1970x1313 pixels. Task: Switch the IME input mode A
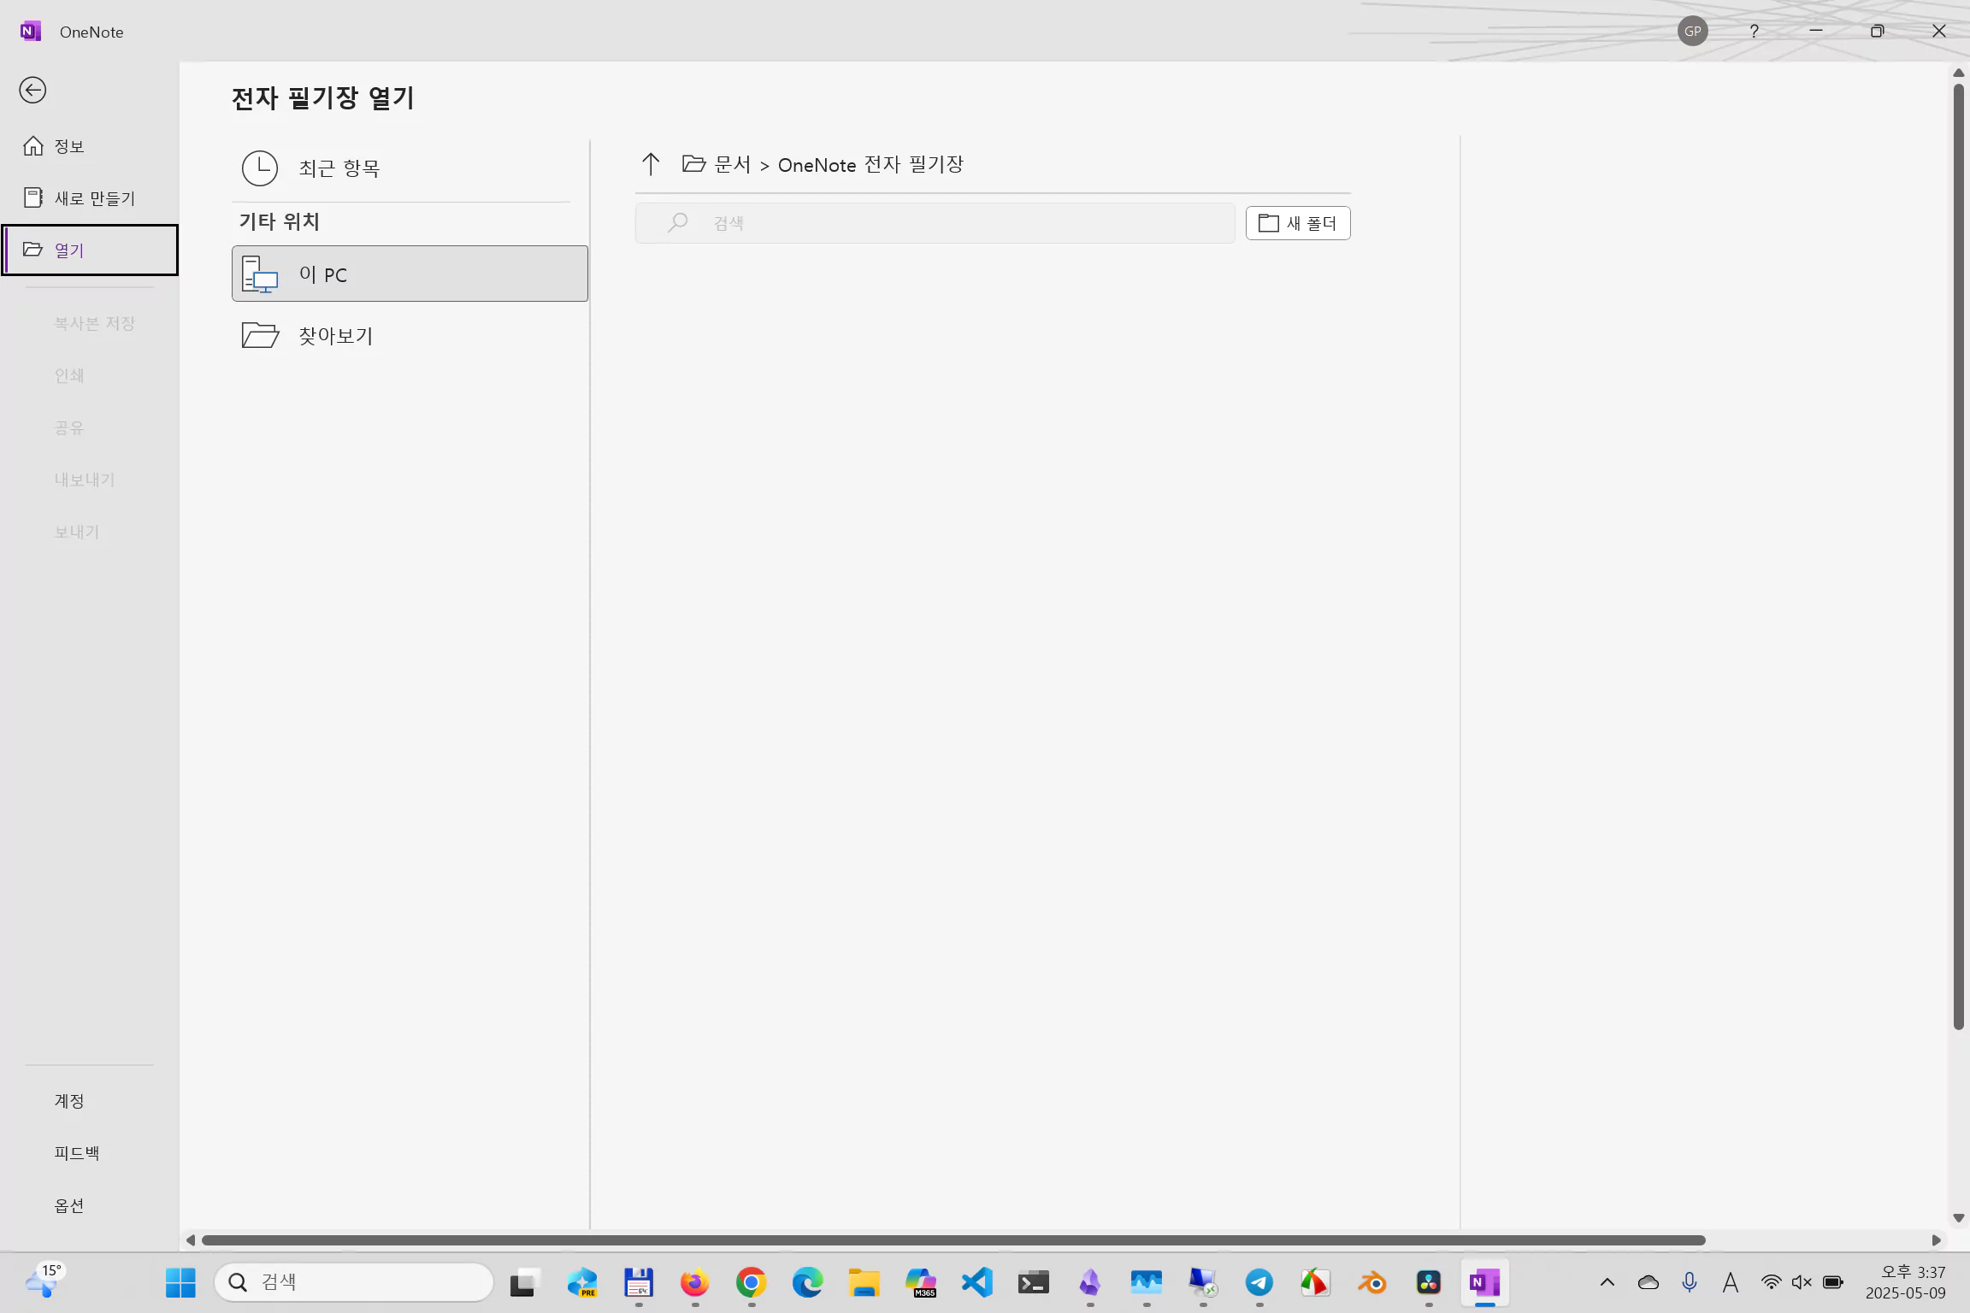(1731, 1282)
